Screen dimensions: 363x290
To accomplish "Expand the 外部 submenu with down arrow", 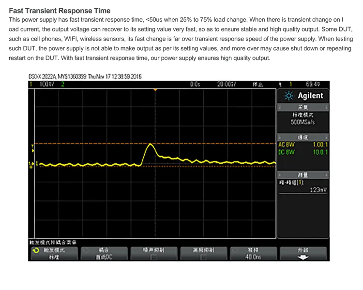I will tap(303, 254).
